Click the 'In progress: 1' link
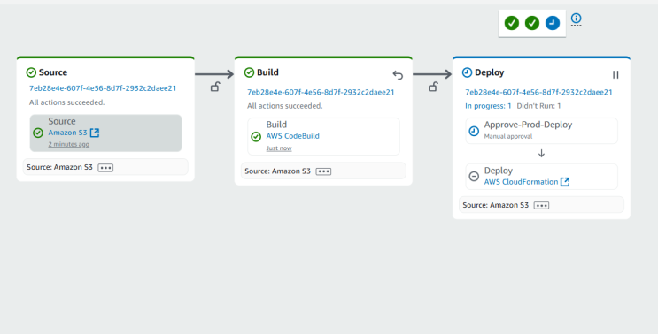The width and height of the screenshot is (658, 334). click(488, 106)
